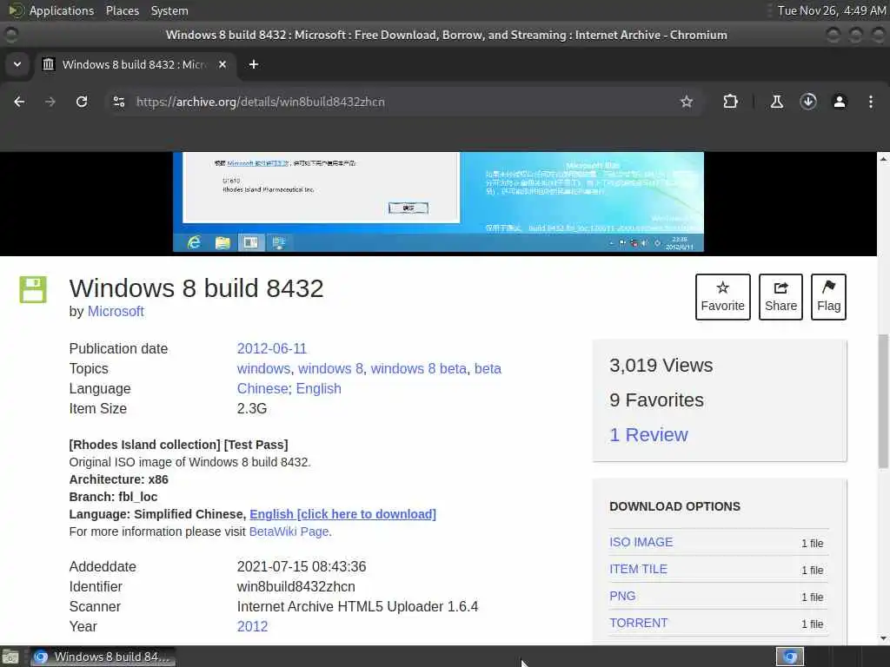Viewport: 890px width, 667px height.
Task: Click the Share button
Action: [x=780, y=297]
